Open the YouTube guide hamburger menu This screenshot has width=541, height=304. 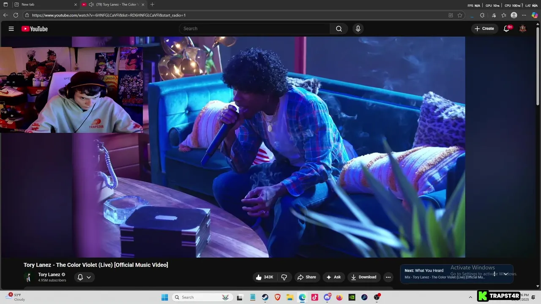point(11,29)
